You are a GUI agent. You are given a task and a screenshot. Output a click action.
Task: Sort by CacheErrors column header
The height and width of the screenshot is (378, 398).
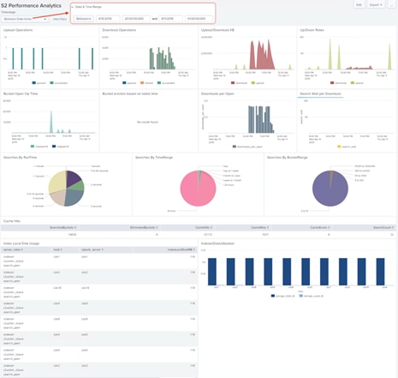click(320, 227)
